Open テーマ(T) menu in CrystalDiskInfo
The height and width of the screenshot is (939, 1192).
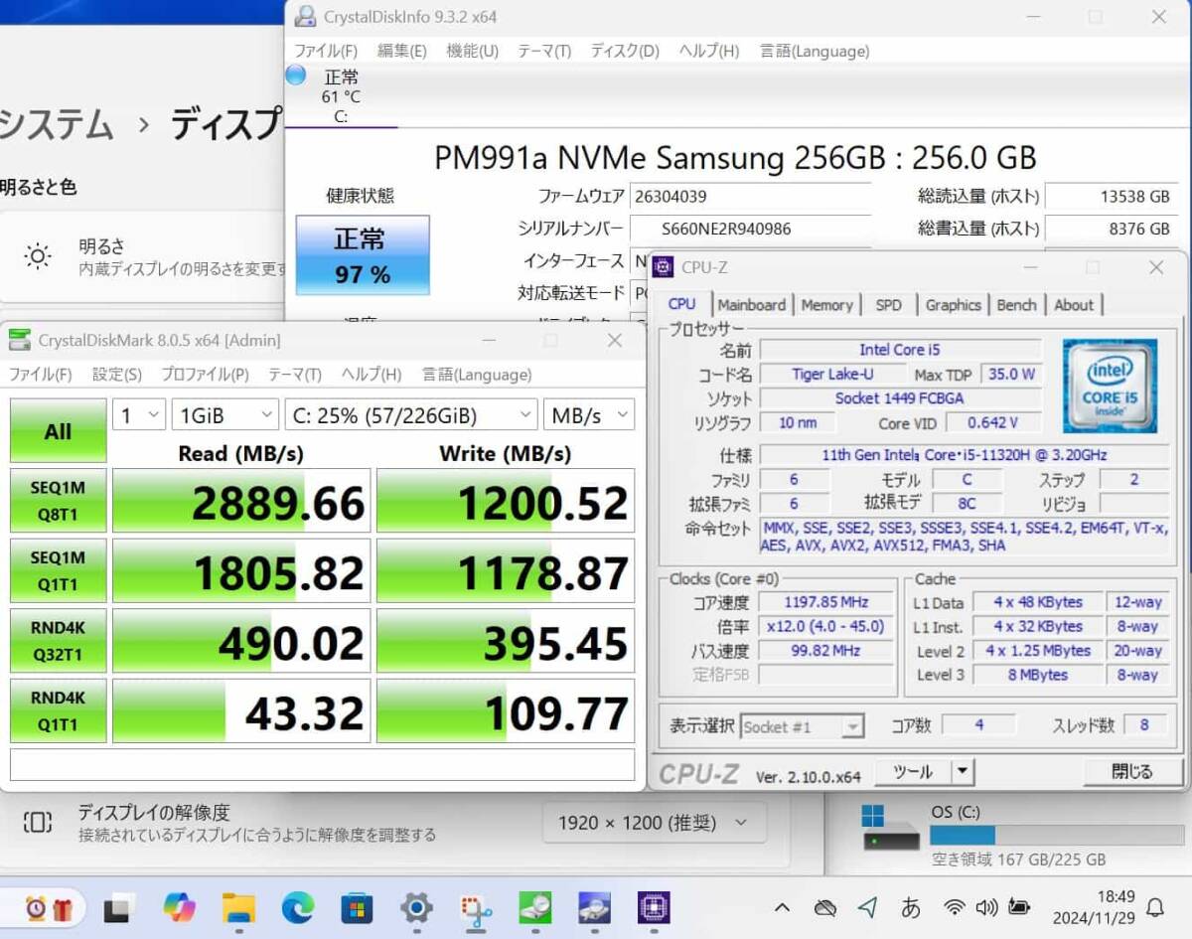point(544,51)
